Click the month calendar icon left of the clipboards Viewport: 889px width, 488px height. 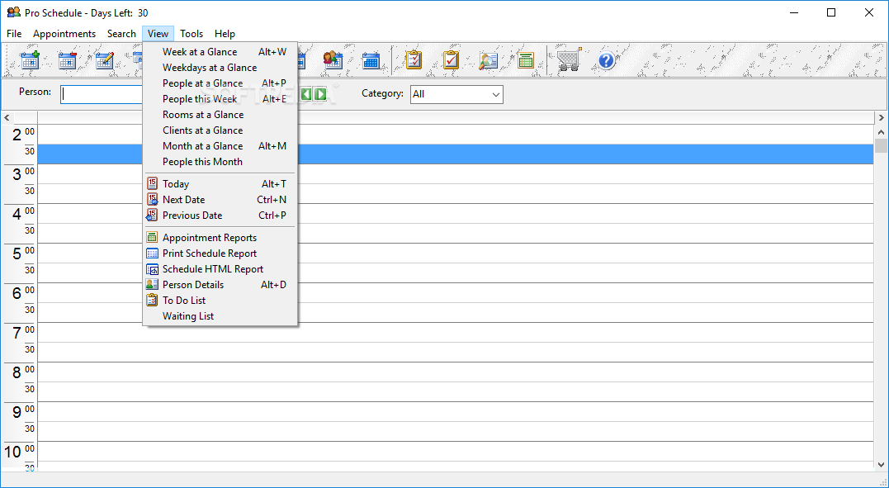371,59
